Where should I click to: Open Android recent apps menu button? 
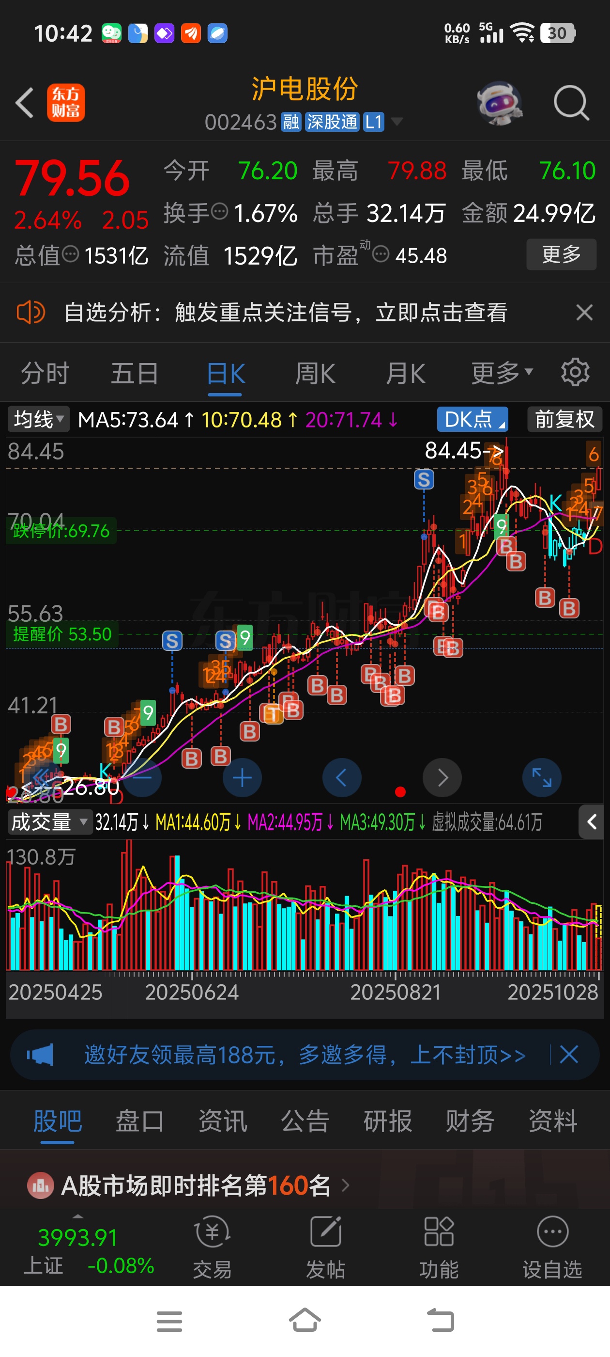(169, 1321)
